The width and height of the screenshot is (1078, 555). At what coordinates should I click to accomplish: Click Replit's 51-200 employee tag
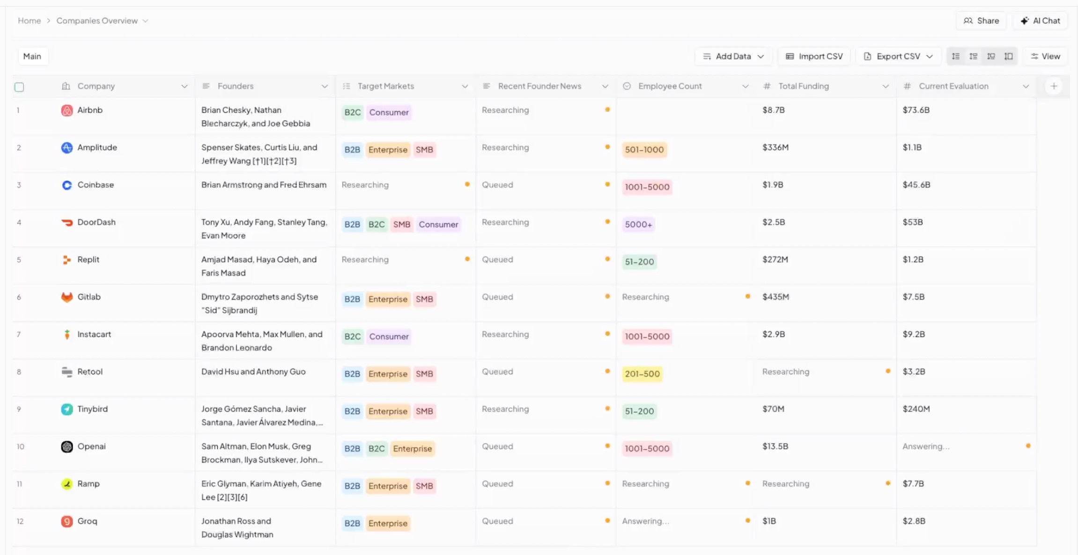[639, 262]
